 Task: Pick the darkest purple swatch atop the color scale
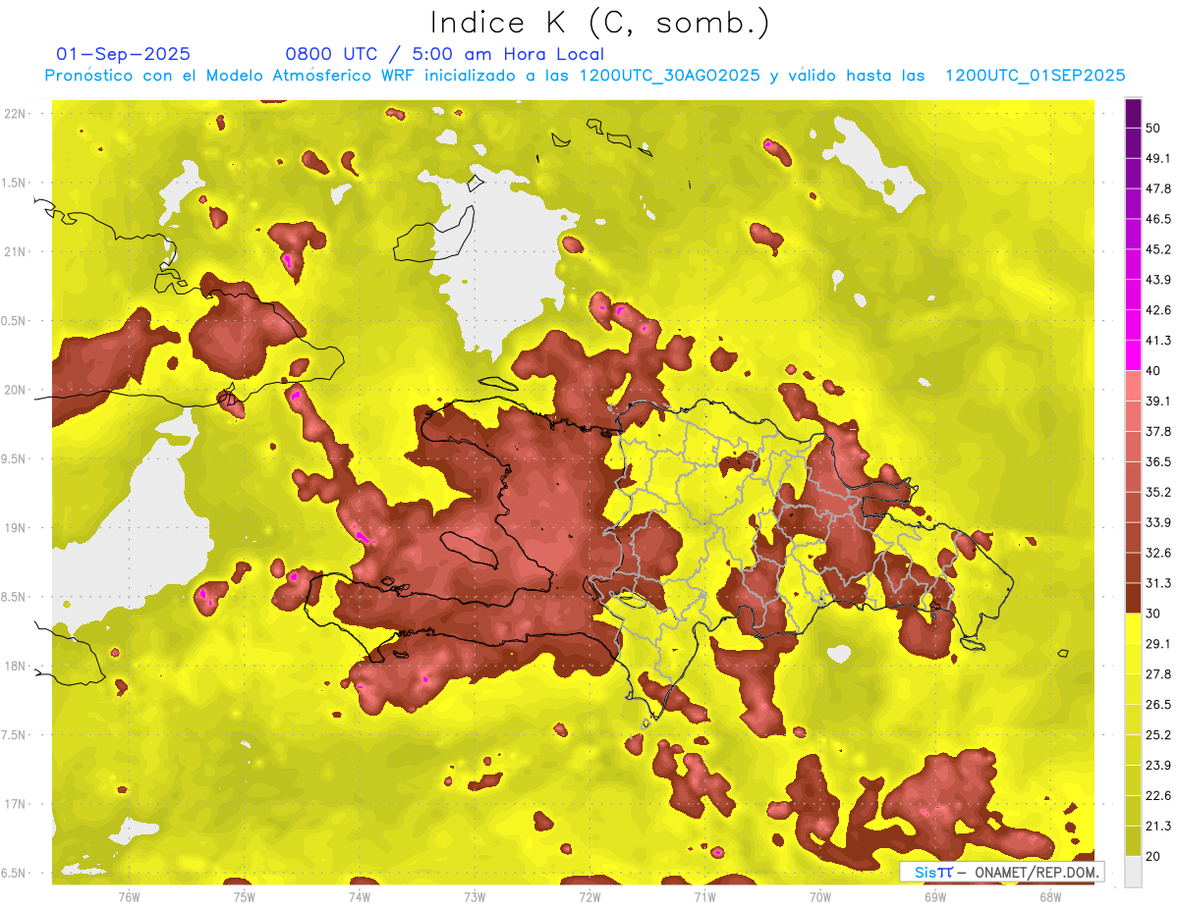[1133, 113]
